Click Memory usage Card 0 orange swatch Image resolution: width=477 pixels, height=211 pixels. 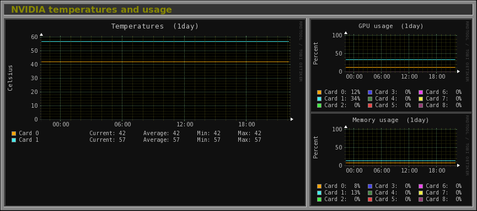tap(319, 186)
